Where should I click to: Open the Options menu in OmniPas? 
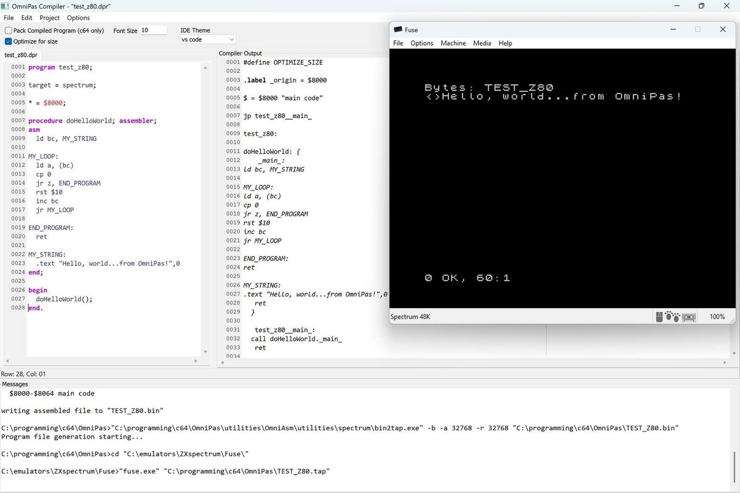pyautogui.click(x=78, y=17)
